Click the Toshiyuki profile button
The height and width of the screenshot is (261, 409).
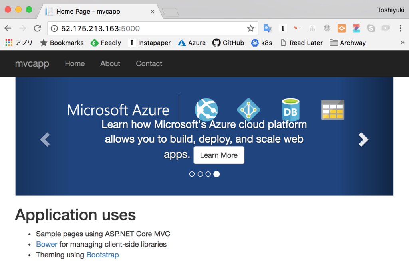click(391, 10)
